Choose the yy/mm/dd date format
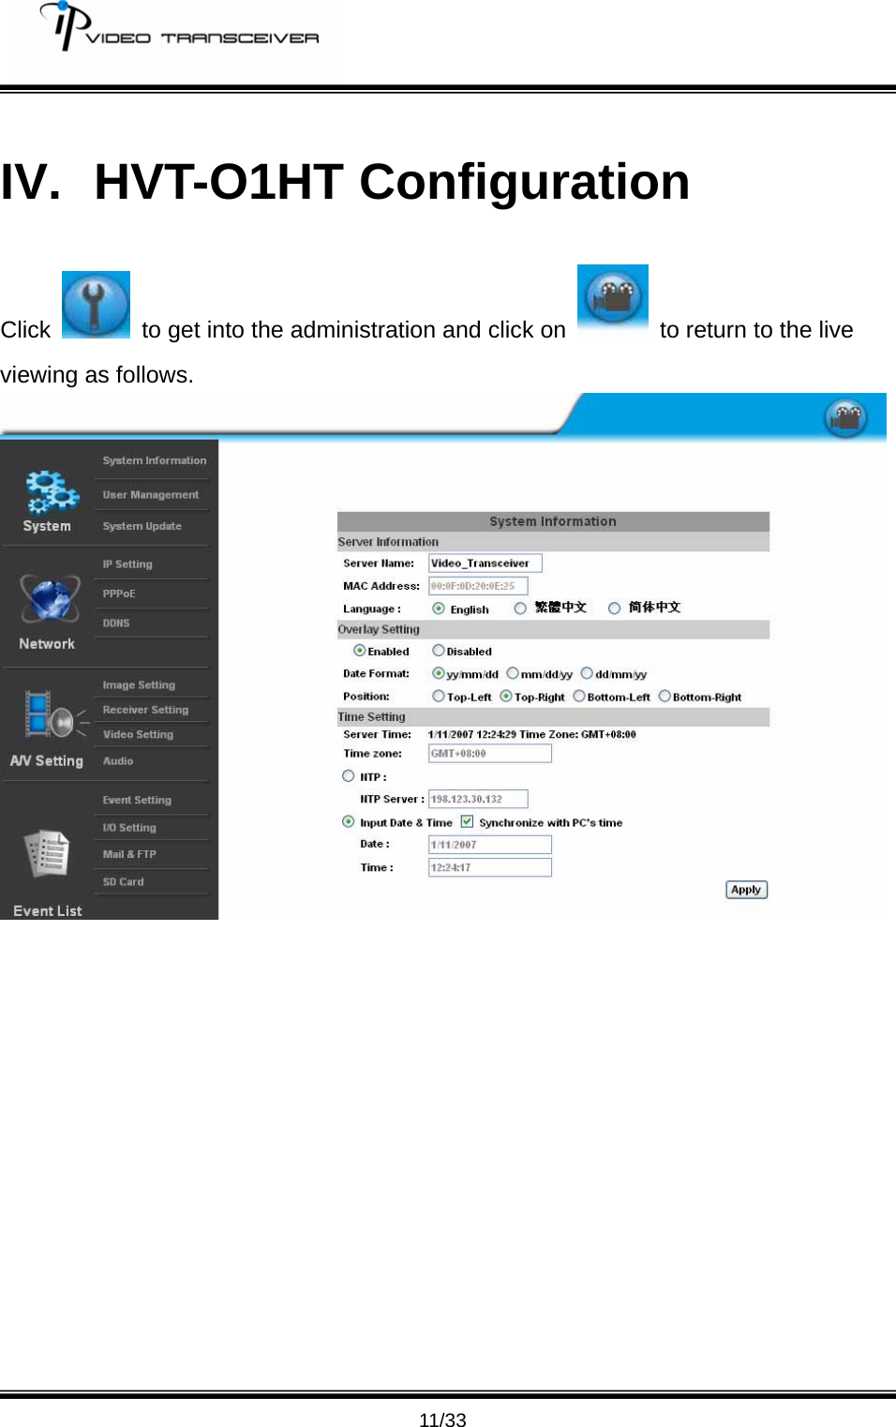The height and width of the screenshot is (1427, 896). tap(438, 673)
